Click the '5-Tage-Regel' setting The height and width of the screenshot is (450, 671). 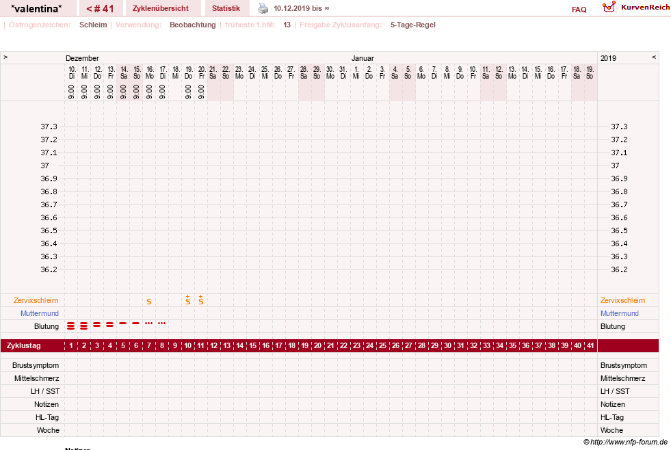(x=413, y=25)
